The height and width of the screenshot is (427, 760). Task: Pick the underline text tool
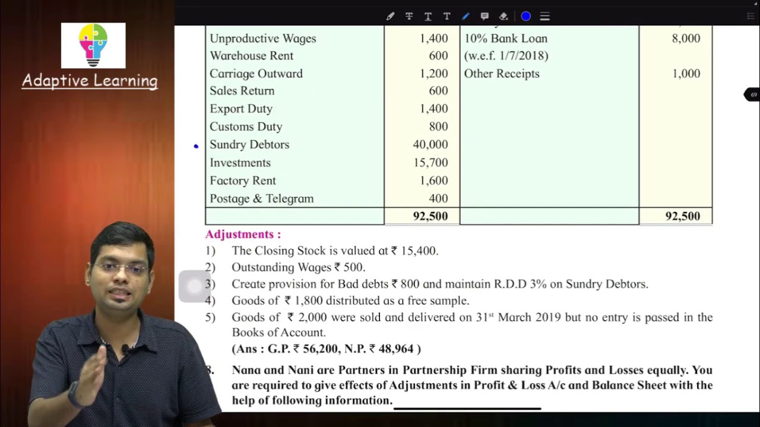427,17
